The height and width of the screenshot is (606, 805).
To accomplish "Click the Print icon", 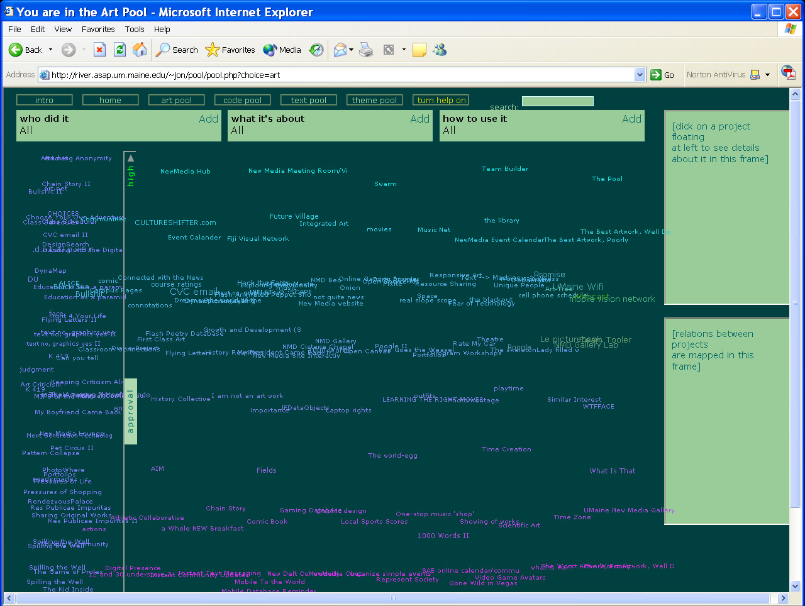I will click(x=366, y=50).
